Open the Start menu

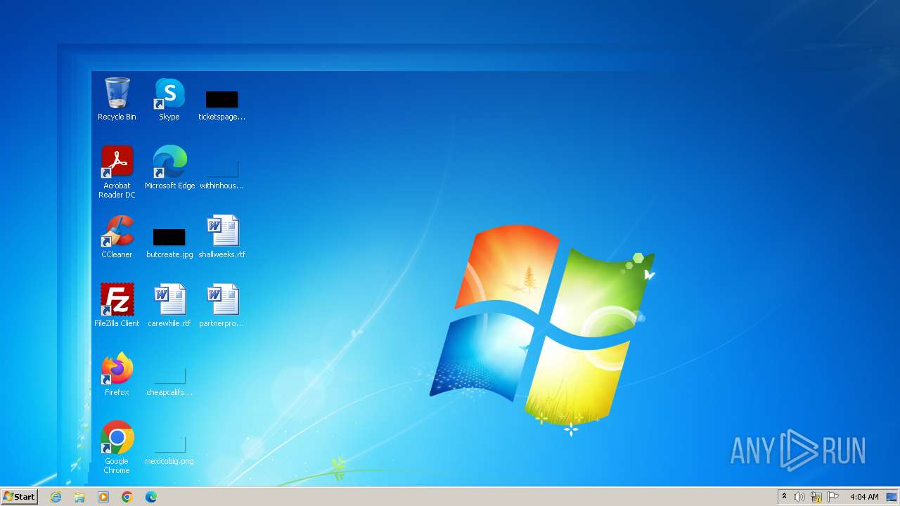pos(19,497)
